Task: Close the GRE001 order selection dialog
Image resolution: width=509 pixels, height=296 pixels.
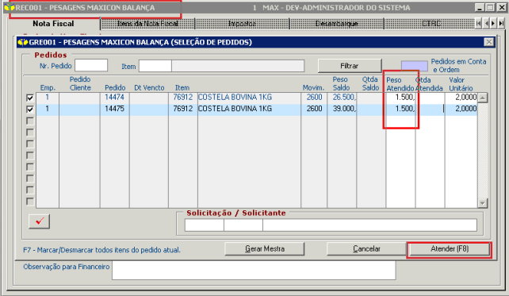Action: click(x=489, y=42)
